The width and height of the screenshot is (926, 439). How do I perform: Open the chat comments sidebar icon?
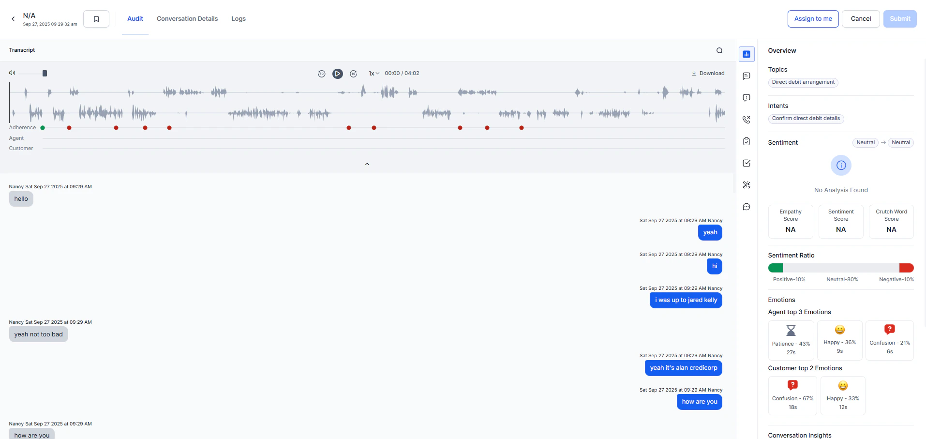pyautogui.click(x=747, y=207)
